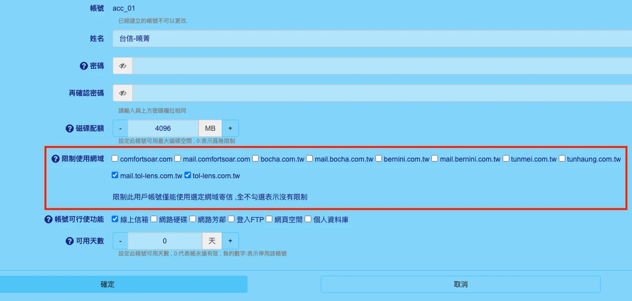Increase 可用天數 with plus button
Image resolution: width=632 pixels, height=301 pixels.
pos(230,241)
